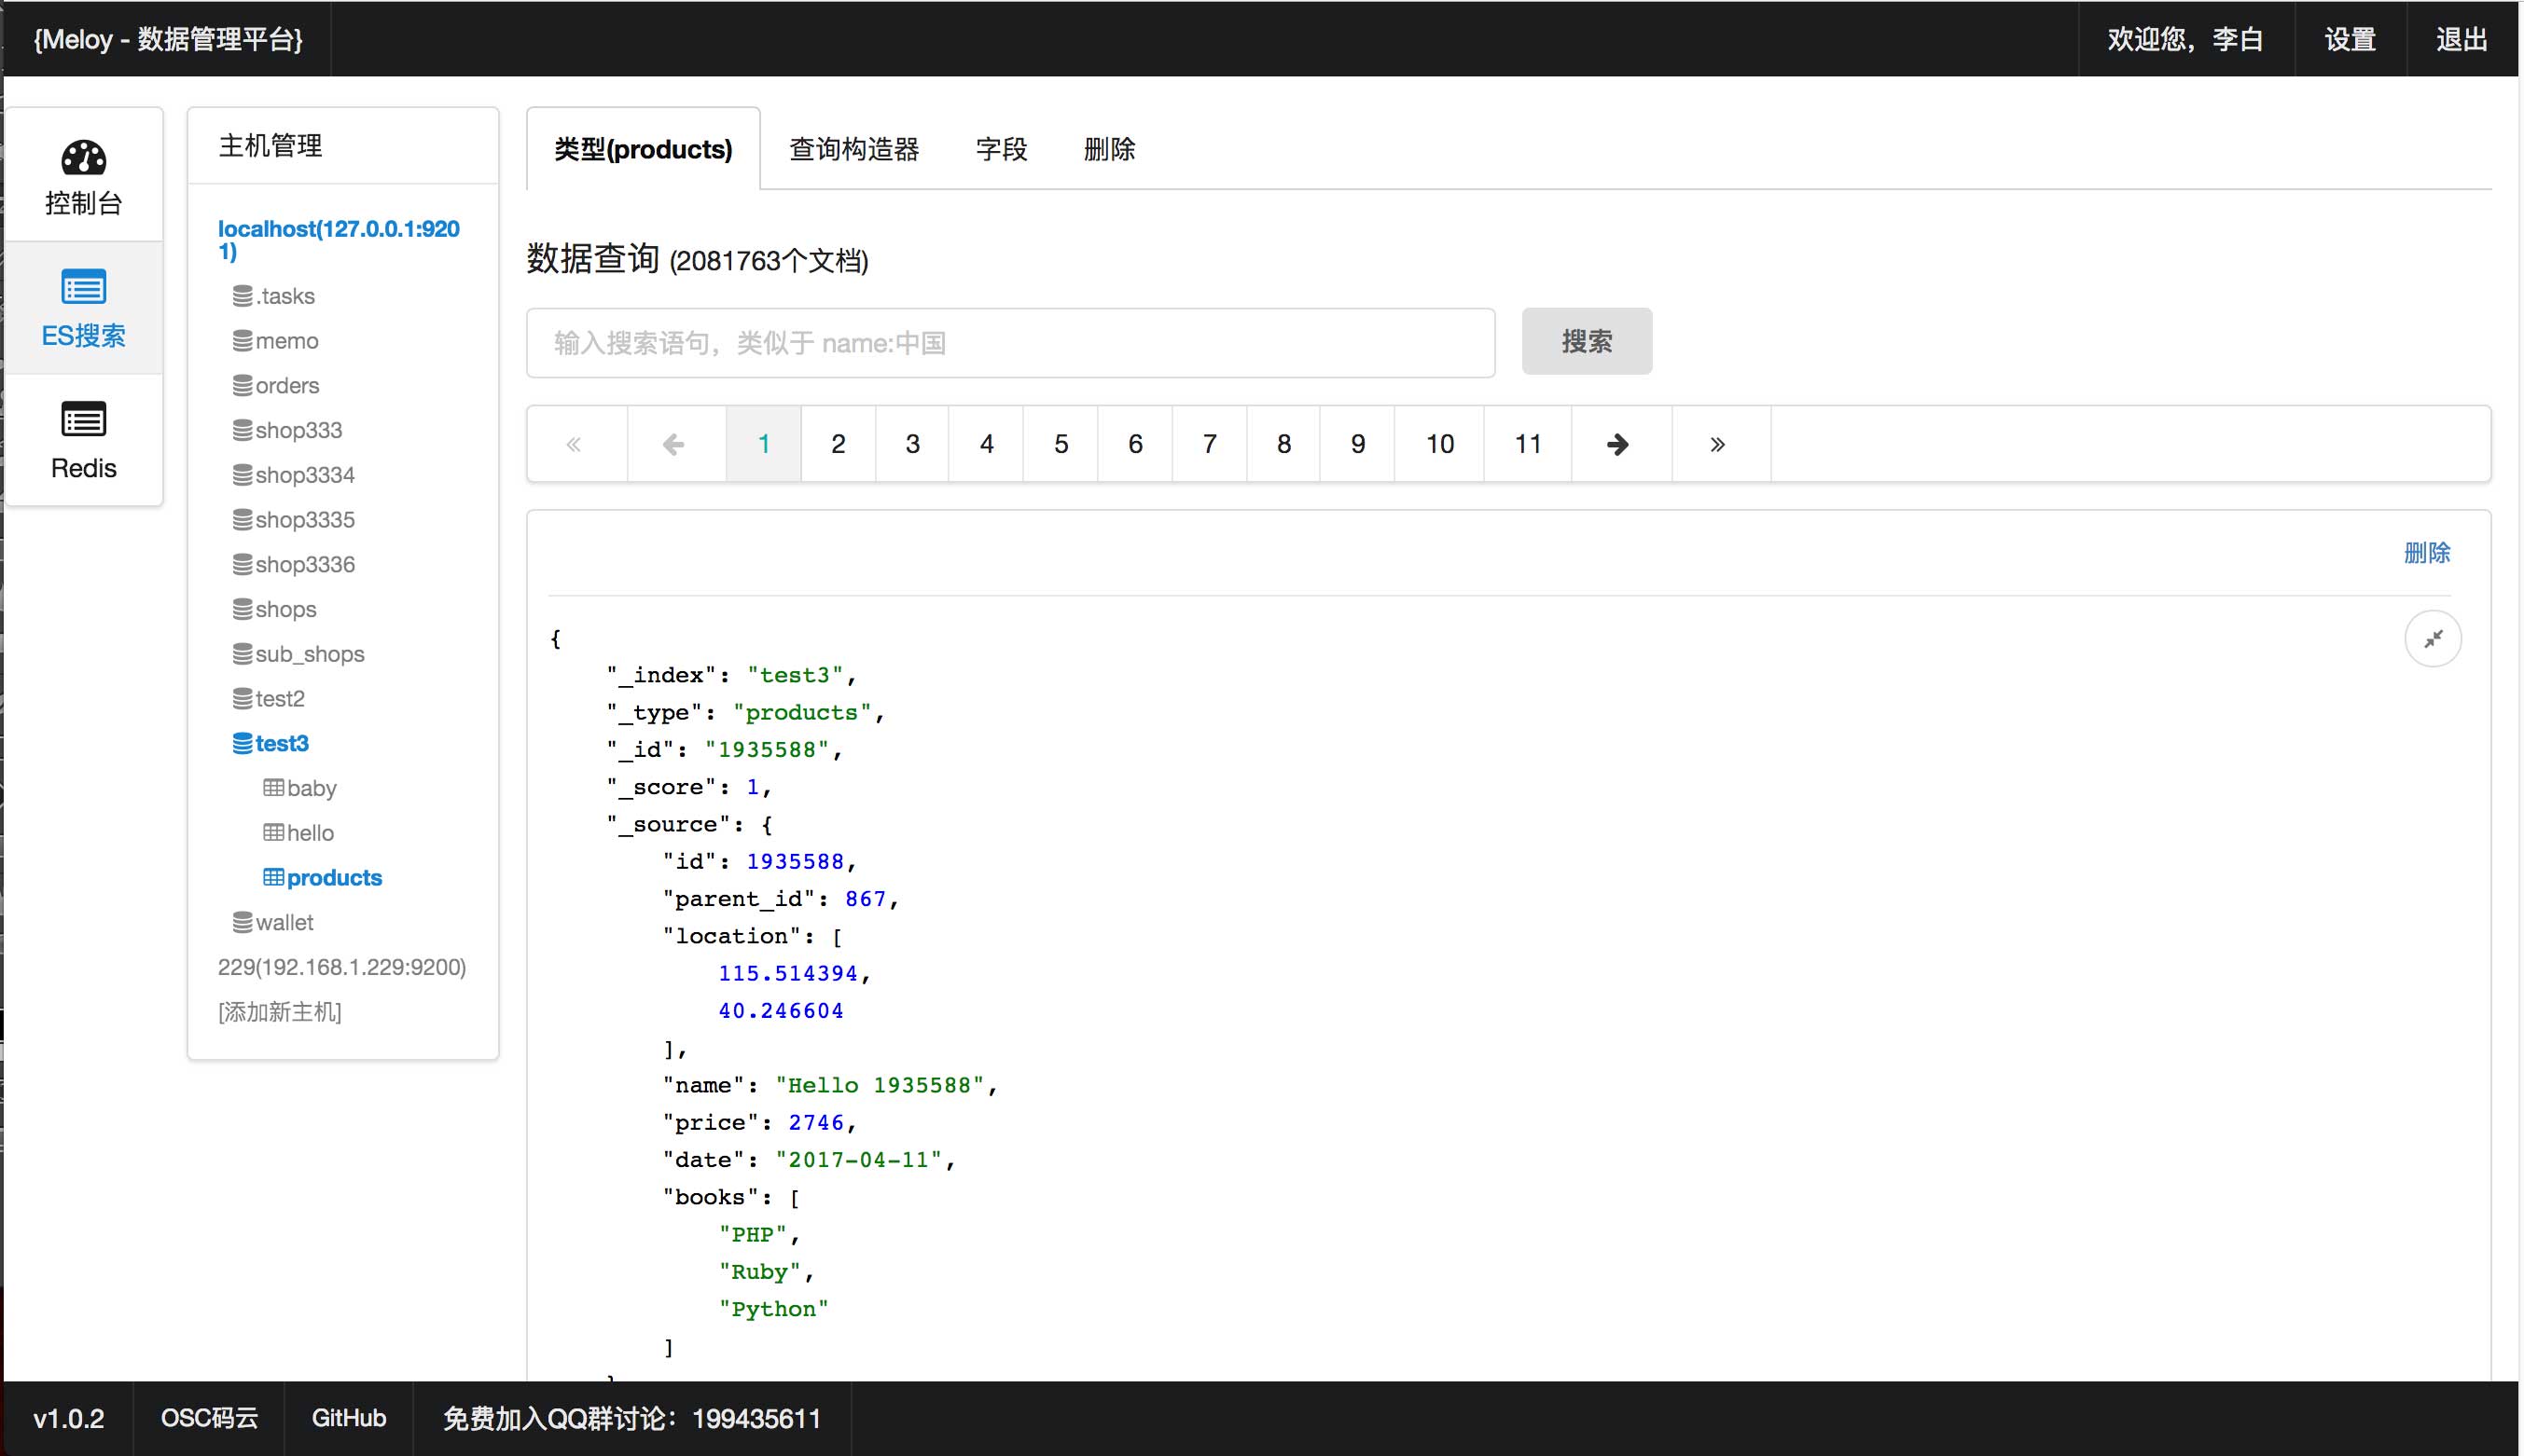2524x1456 pixels.
Task: Open the wallet index
Action: point(272,922)
